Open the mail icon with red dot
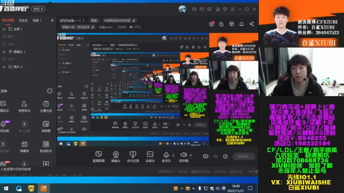Screen dimensions: 344x193 click(x=202, y=9)
